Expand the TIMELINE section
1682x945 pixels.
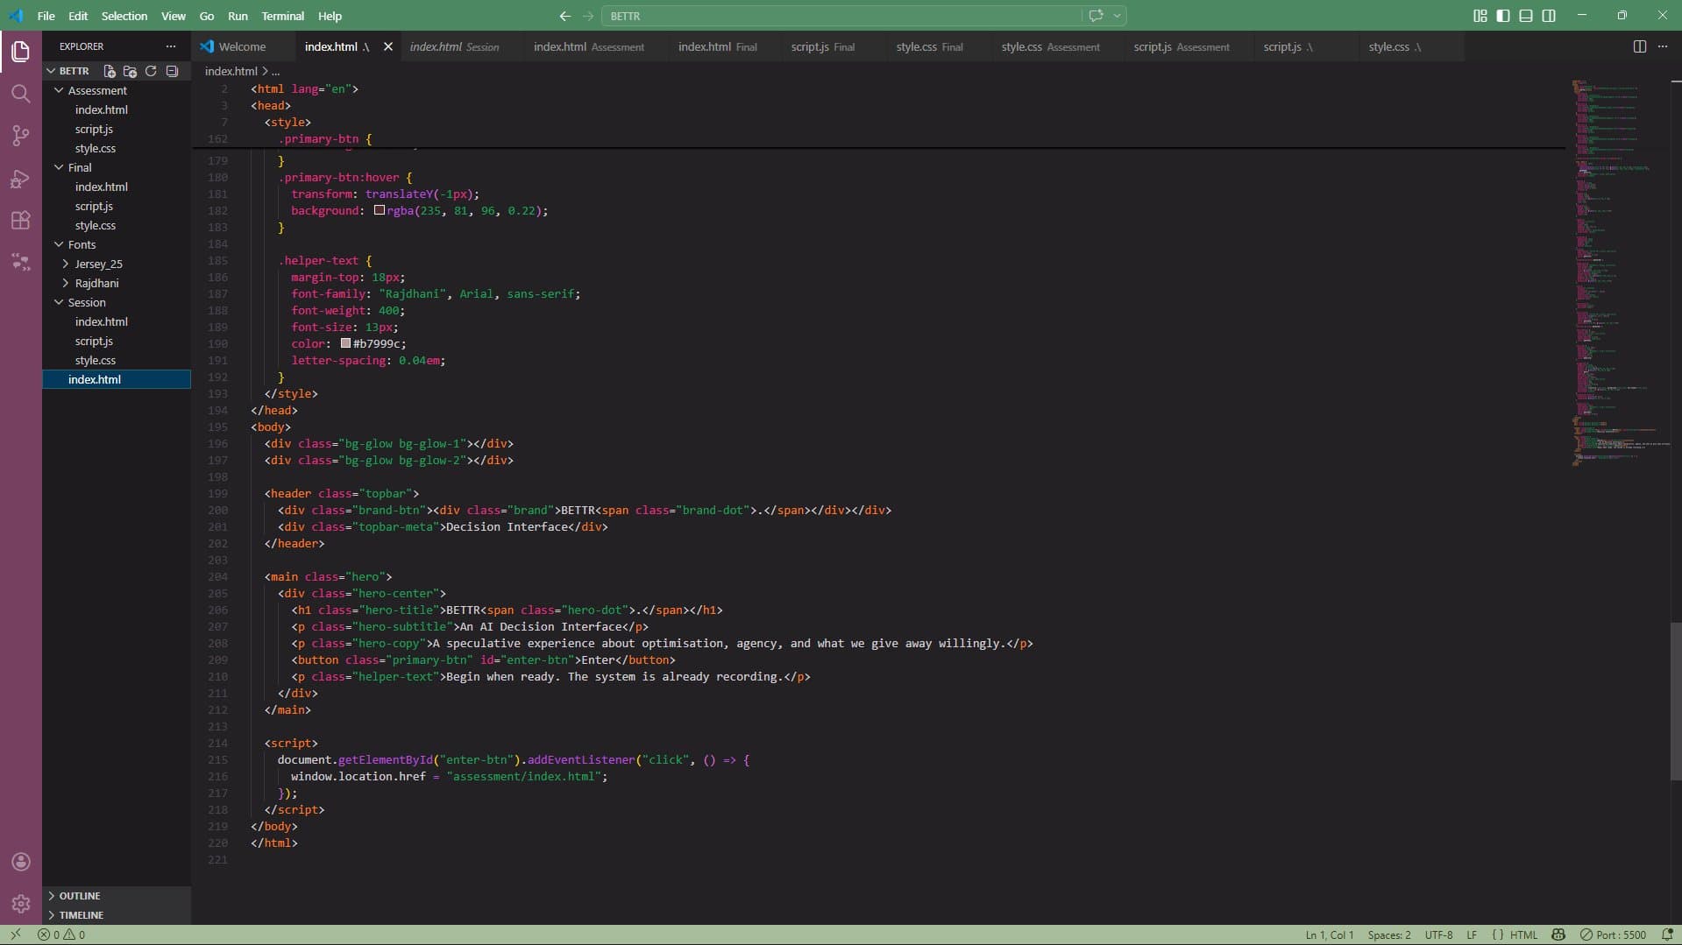pyautogui.click(x=117, y=915)
